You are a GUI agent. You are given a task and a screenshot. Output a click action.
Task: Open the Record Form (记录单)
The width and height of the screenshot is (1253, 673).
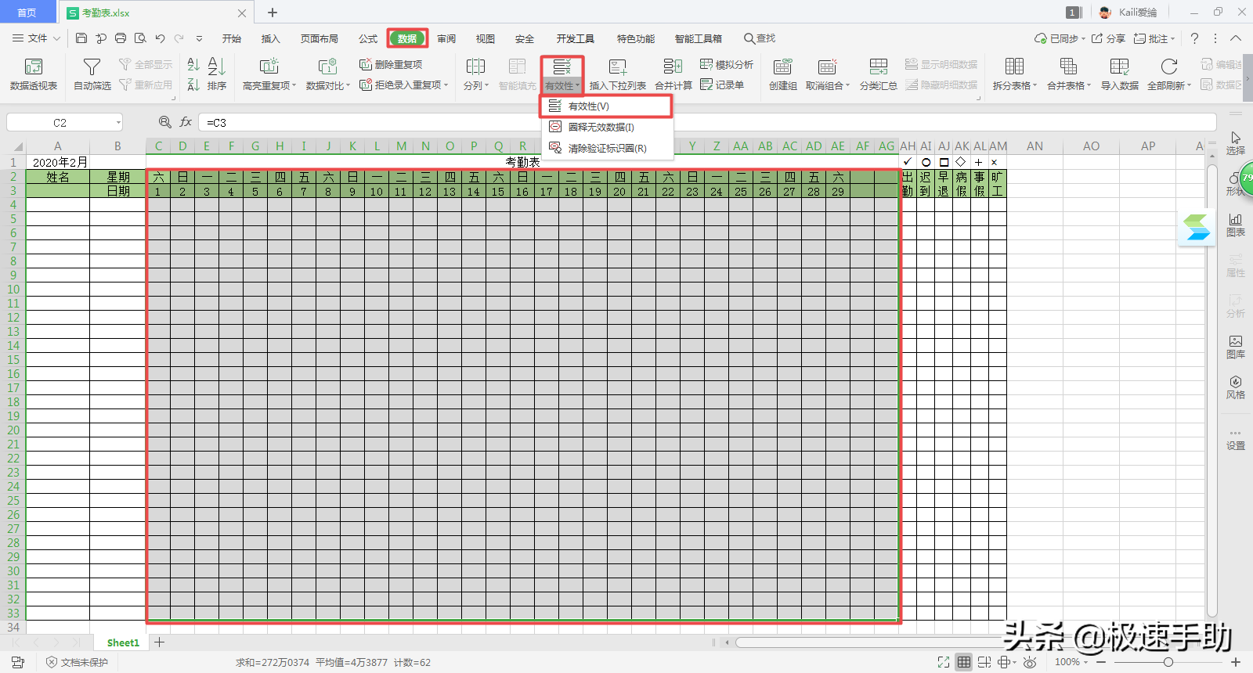[722, 85]
